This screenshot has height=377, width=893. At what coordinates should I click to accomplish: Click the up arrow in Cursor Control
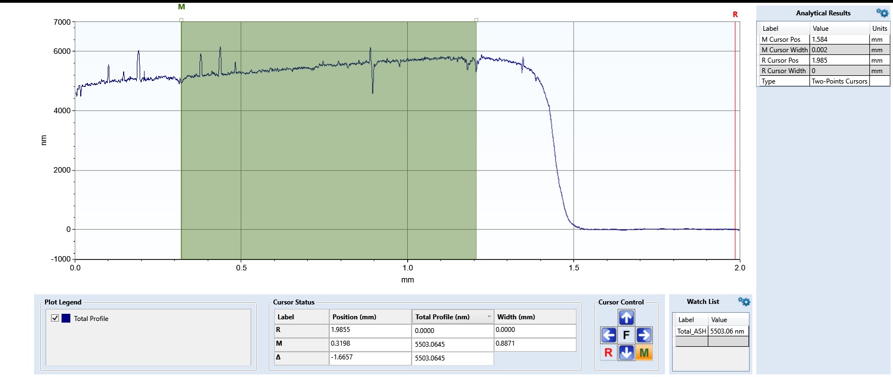coord(626,317)
